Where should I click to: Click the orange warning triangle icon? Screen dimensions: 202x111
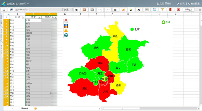click(66, 31)
